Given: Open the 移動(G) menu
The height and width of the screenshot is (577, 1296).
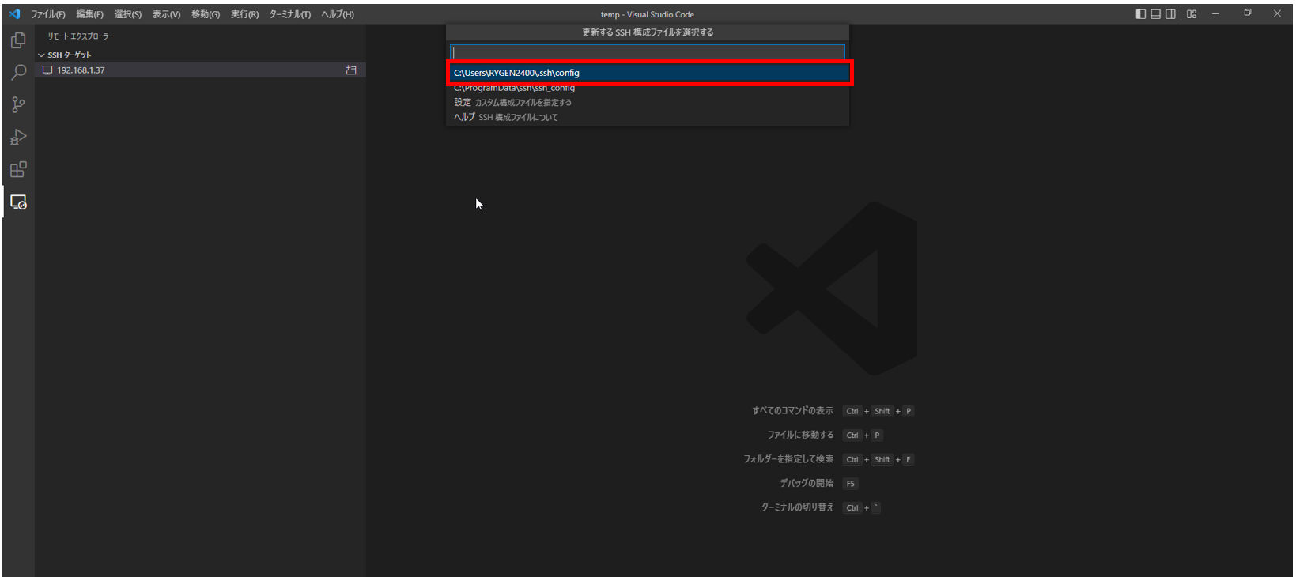Looking at the screenshot, I should tap(206, 14).
